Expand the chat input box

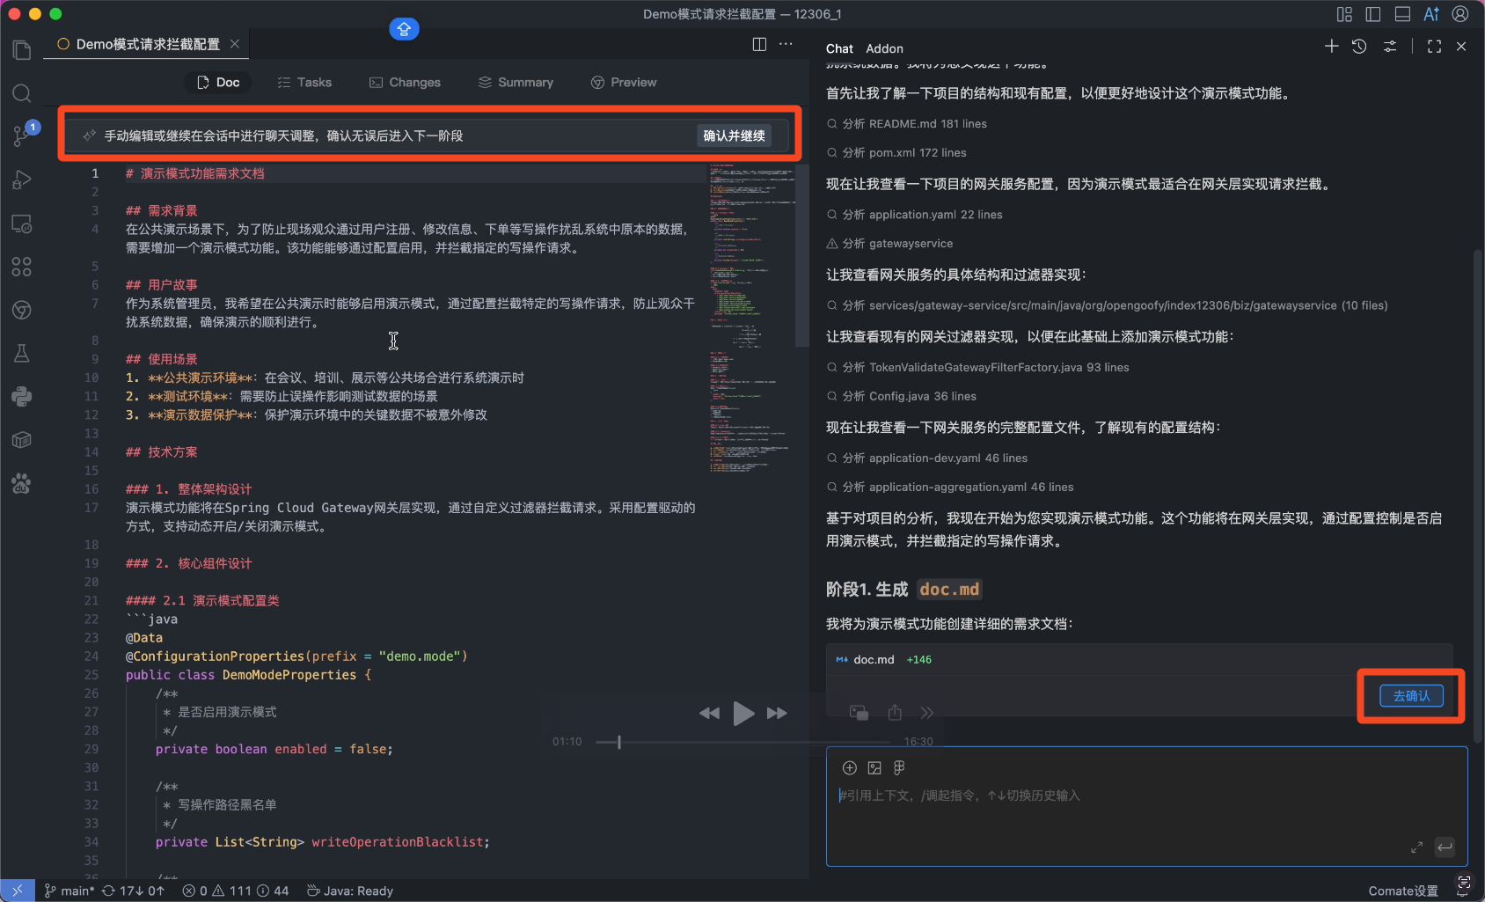(x=1416, y=847)
